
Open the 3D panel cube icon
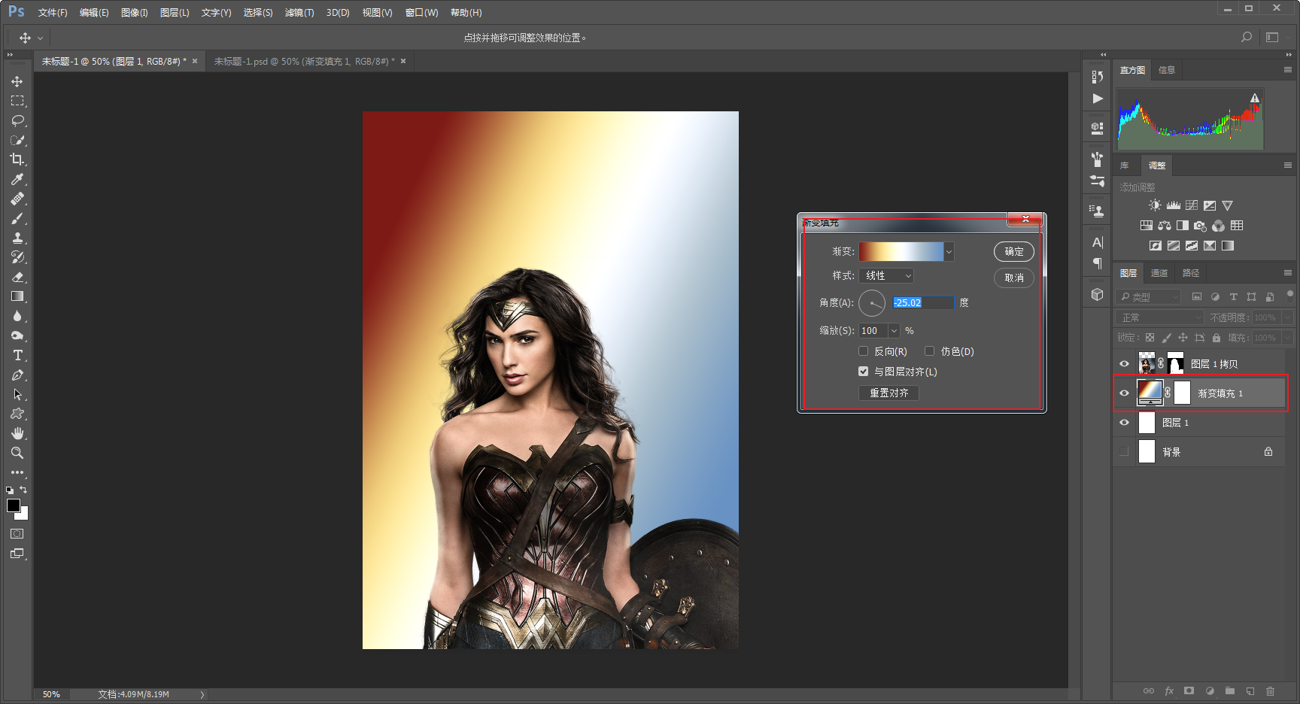[1097, 294]
